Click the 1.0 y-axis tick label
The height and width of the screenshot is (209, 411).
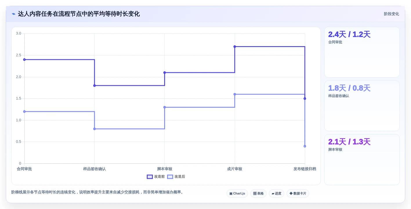19,120
